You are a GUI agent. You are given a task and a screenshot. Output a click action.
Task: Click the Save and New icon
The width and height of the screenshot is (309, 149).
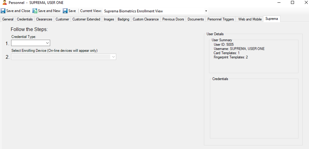35,11
